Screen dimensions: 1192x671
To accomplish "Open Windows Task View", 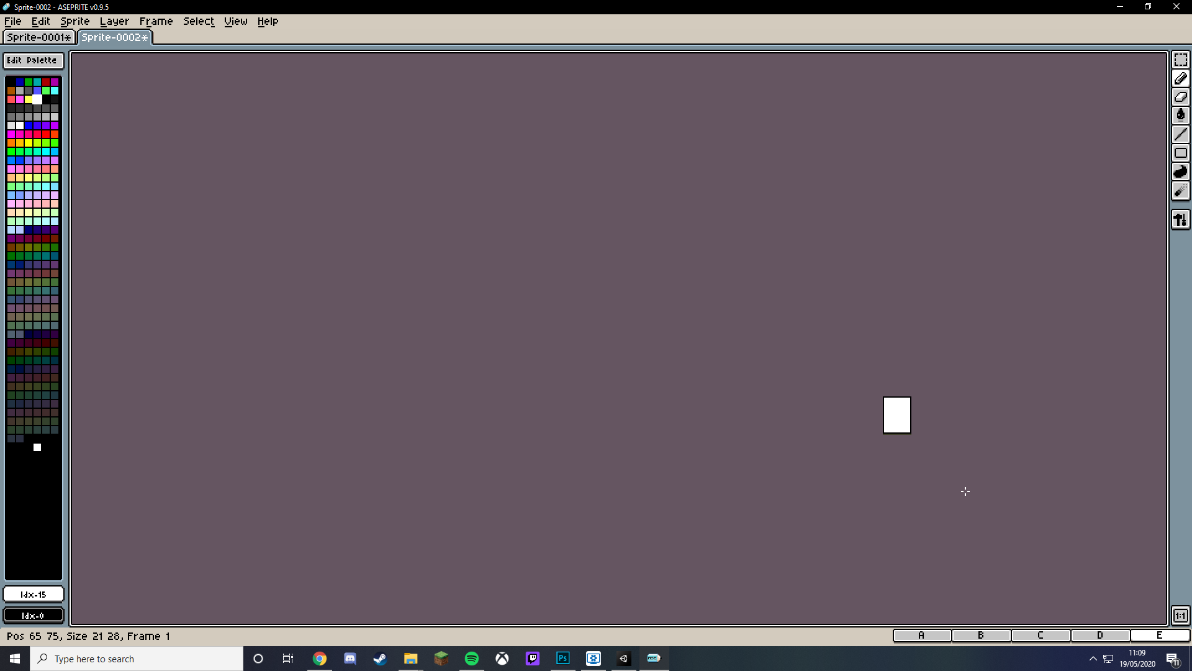I will click(x=288, y=659).
